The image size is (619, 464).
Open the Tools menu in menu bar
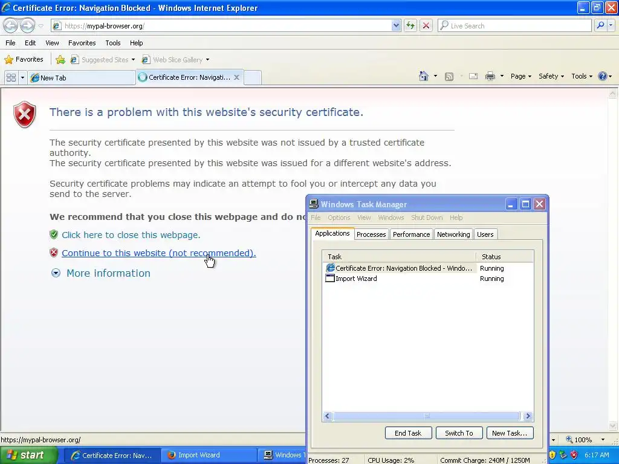(113, 43)
